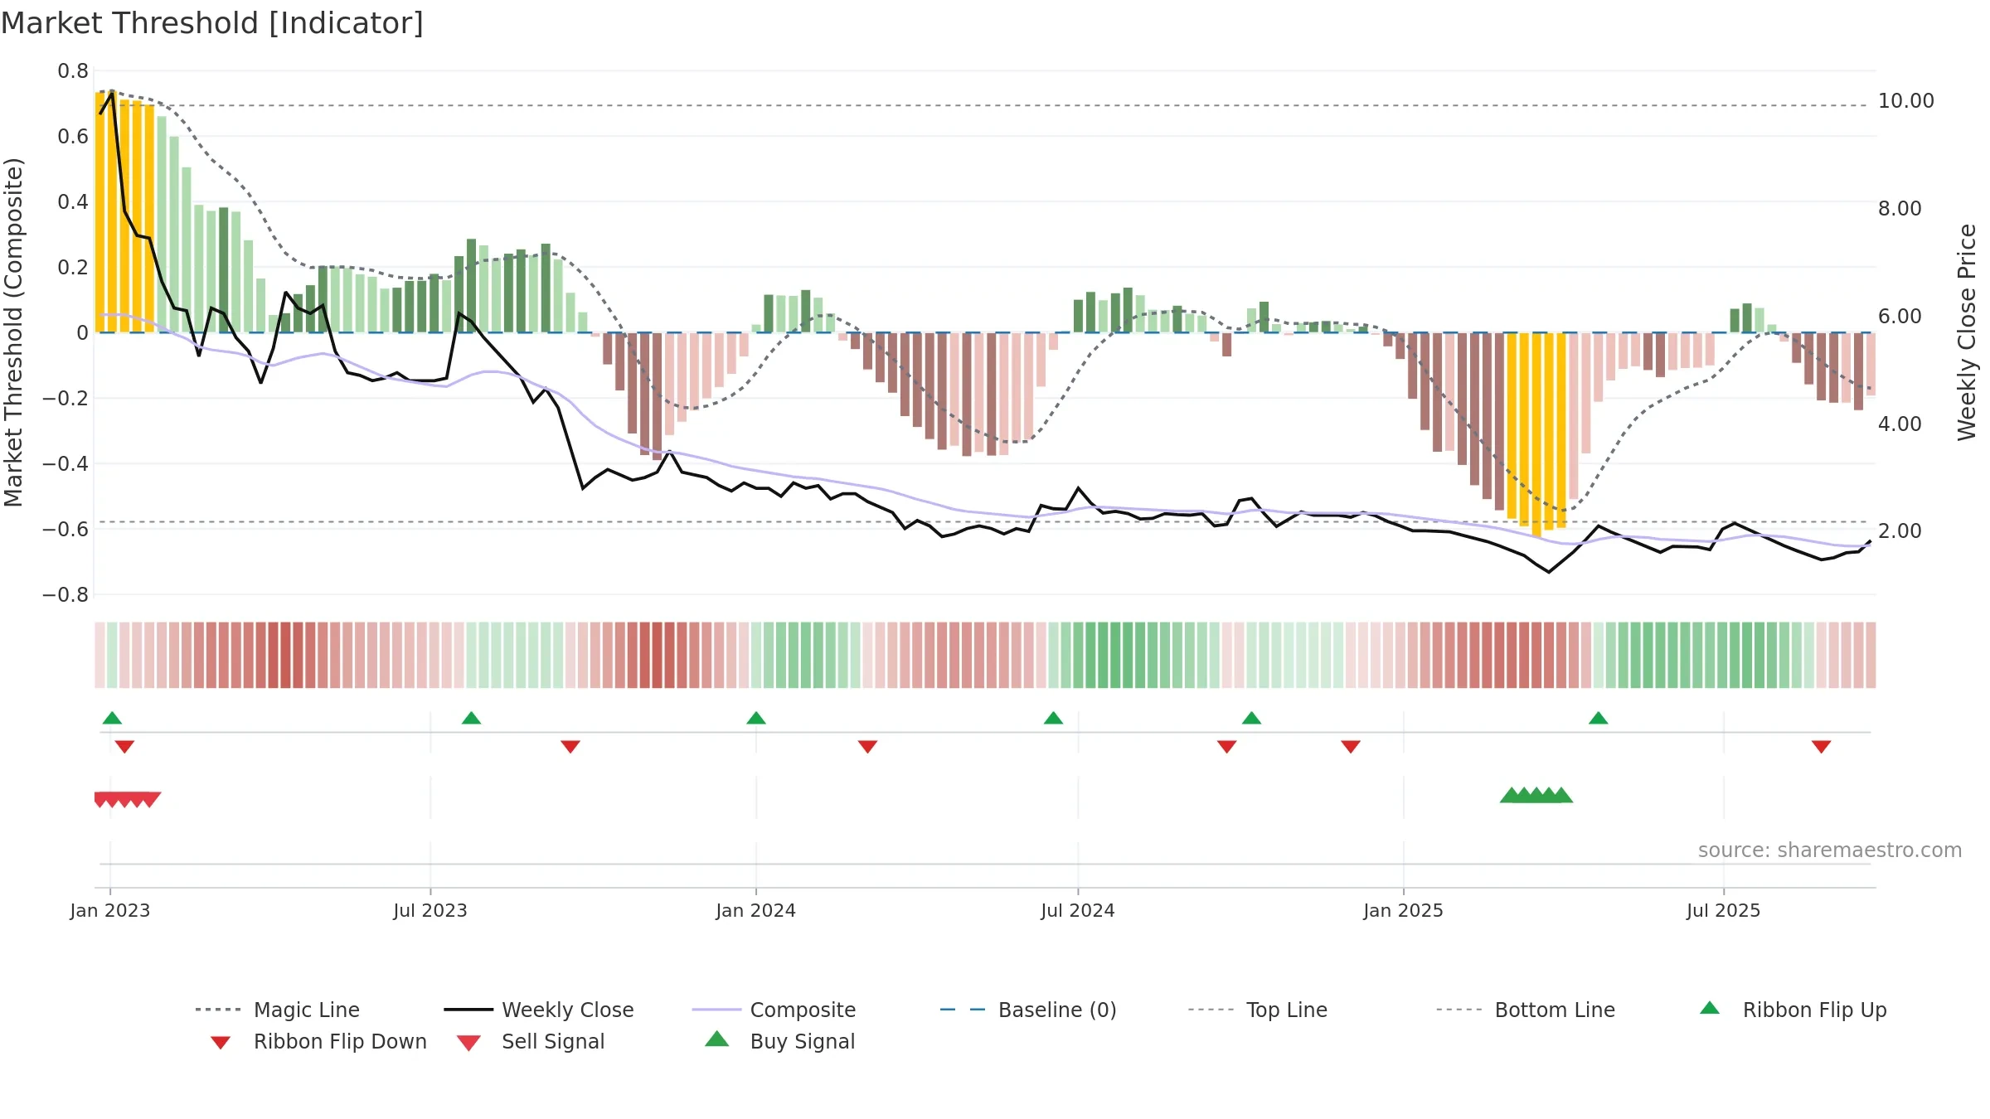The image size is (1990, 1119).
Task: Click the chart title Market Threshold [Indicator]
Action: [212, 23]
